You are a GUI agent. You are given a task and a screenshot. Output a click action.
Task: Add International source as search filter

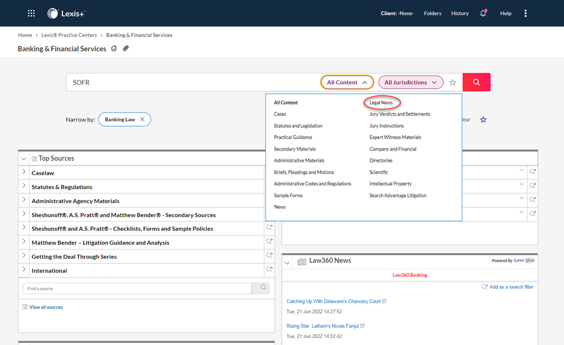[269, 269]
